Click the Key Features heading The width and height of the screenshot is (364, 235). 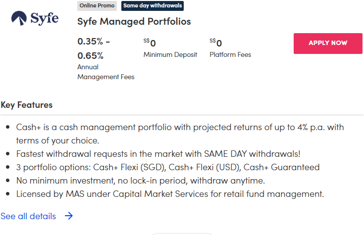[27, 105]
